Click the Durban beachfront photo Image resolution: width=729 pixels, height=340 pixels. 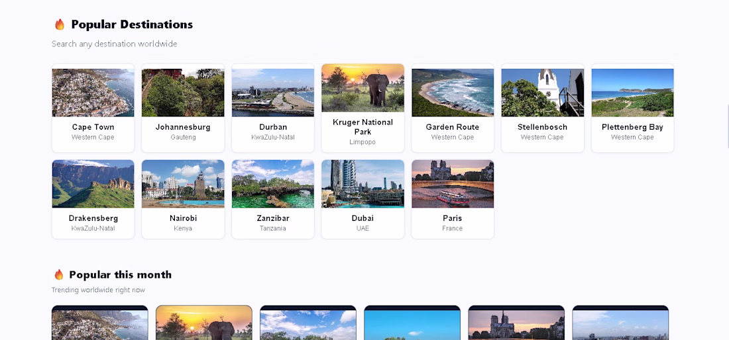click(273, 93)
